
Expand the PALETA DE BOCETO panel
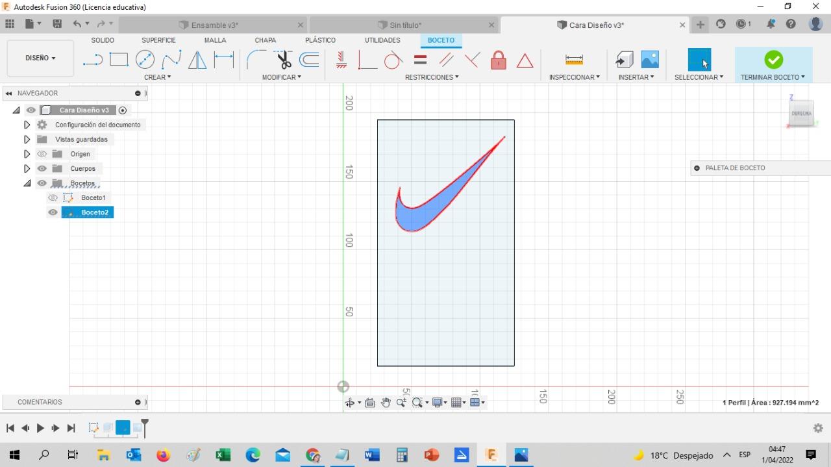697,168
